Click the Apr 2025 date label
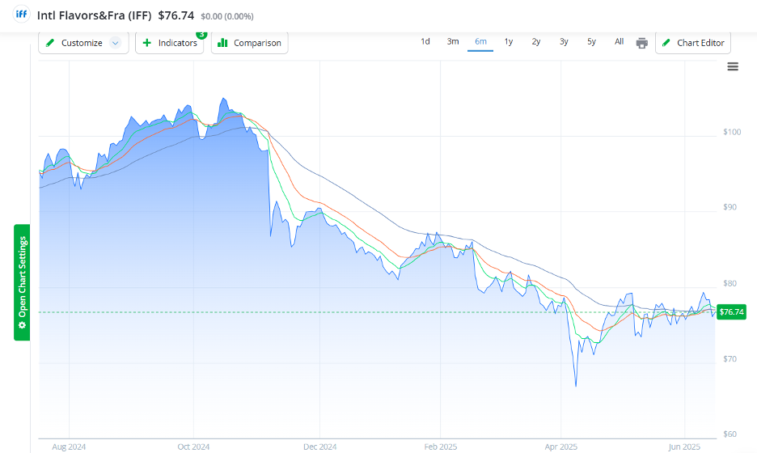Image resolution: width=757 pixels, height=453 pixels. [561, 447]
